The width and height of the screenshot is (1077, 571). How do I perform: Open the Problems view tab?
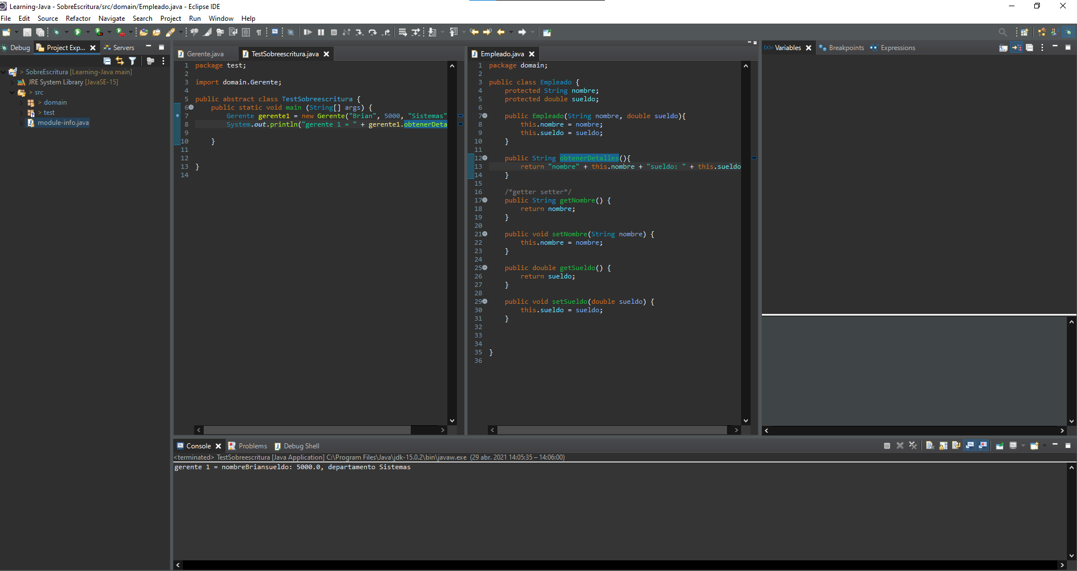pos(253,446)
